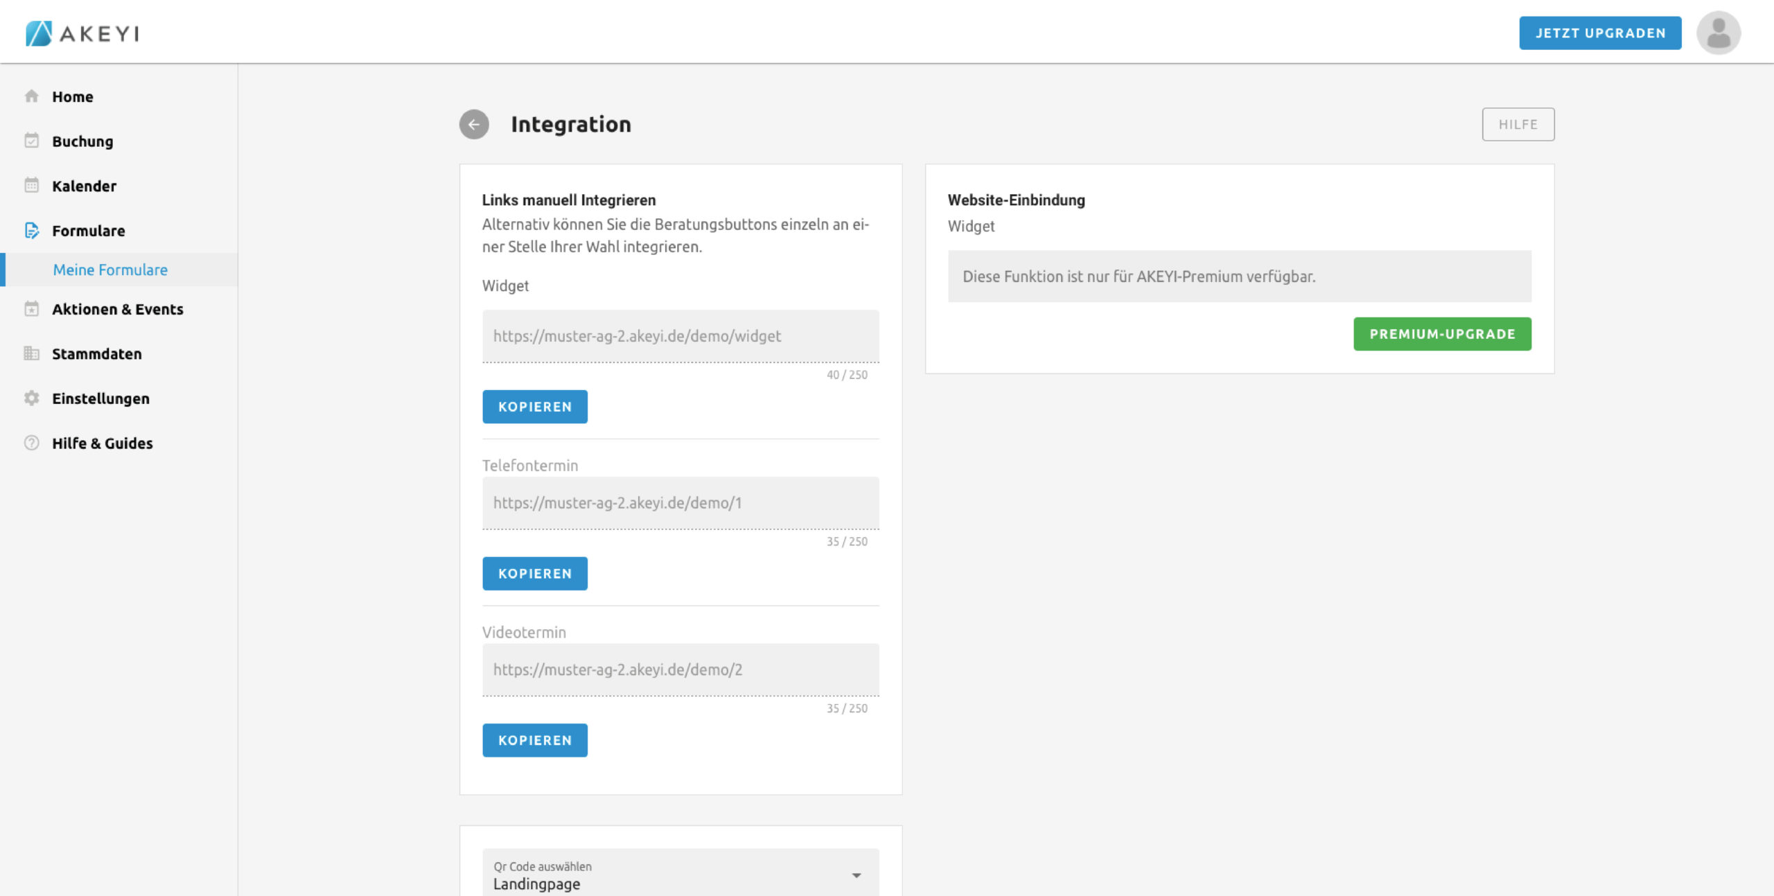This screenshot has height=896, width=1774.
Task: Click the Formulare document icon
Action: 32,230
